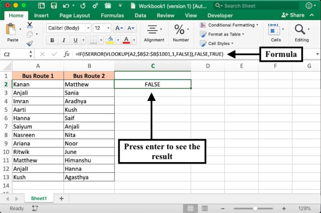Image resolution: width=321 pixels, height=213 pixels.
Task: Toggle Bold formatting
Action: [x=52, y=40]
